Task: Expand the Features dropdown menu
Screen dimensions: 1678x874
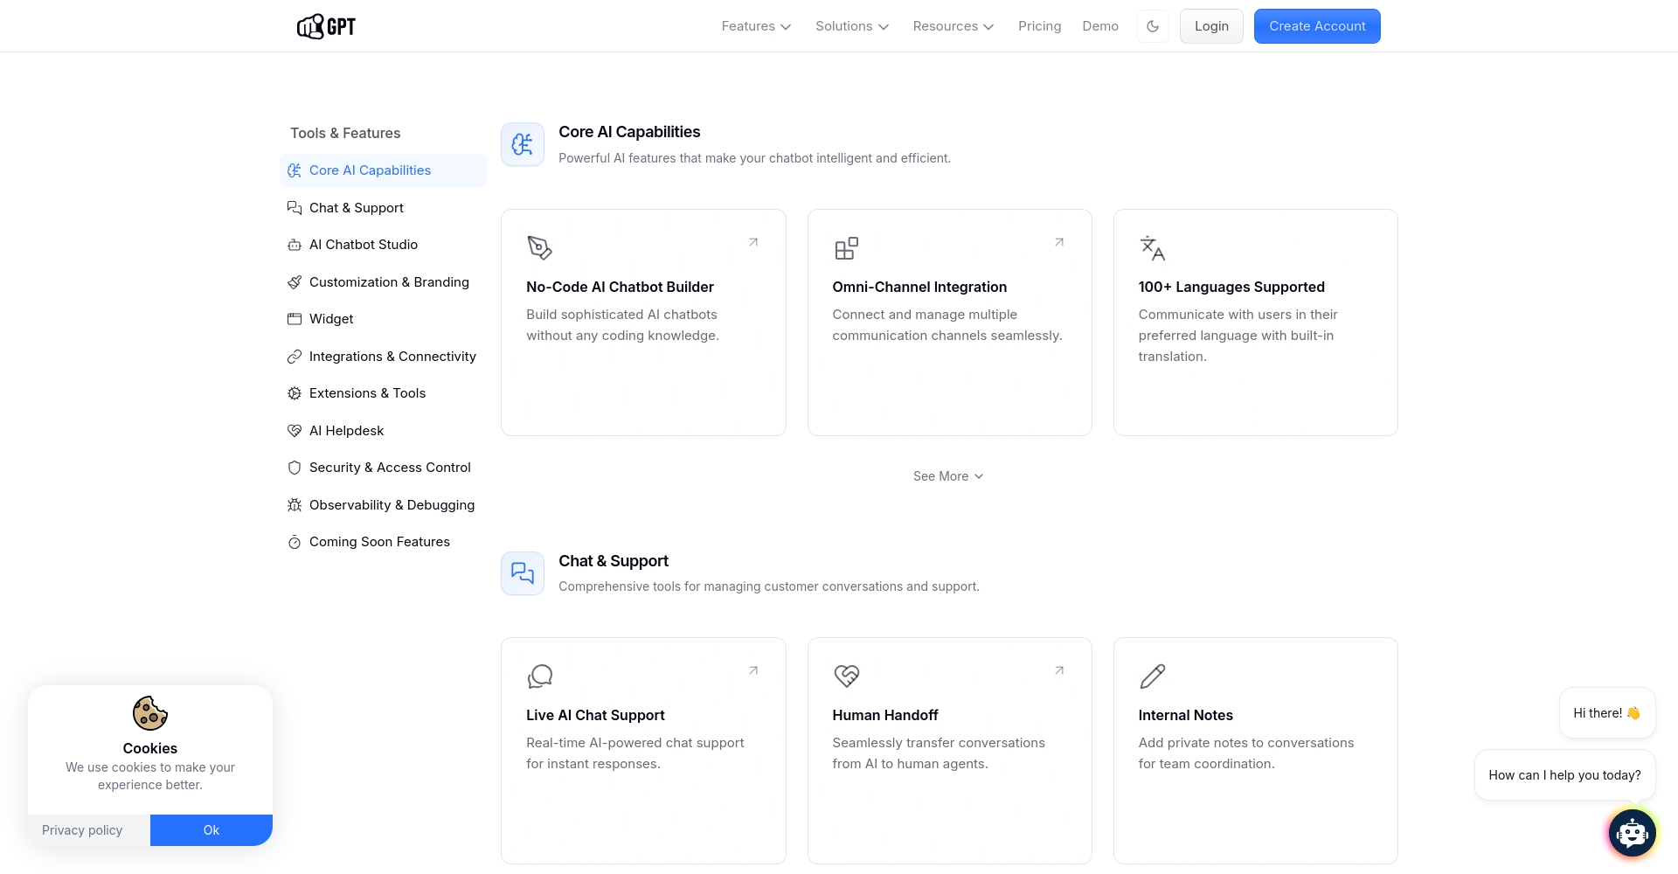Action: click(756, 26)
